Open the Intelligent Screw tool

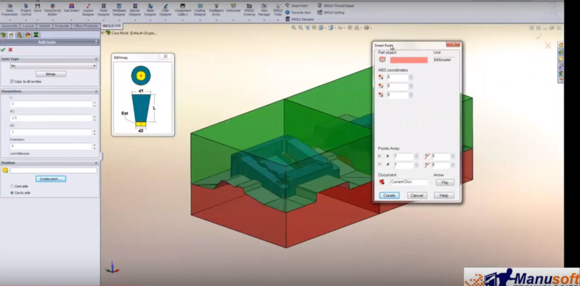click(216, 10)
